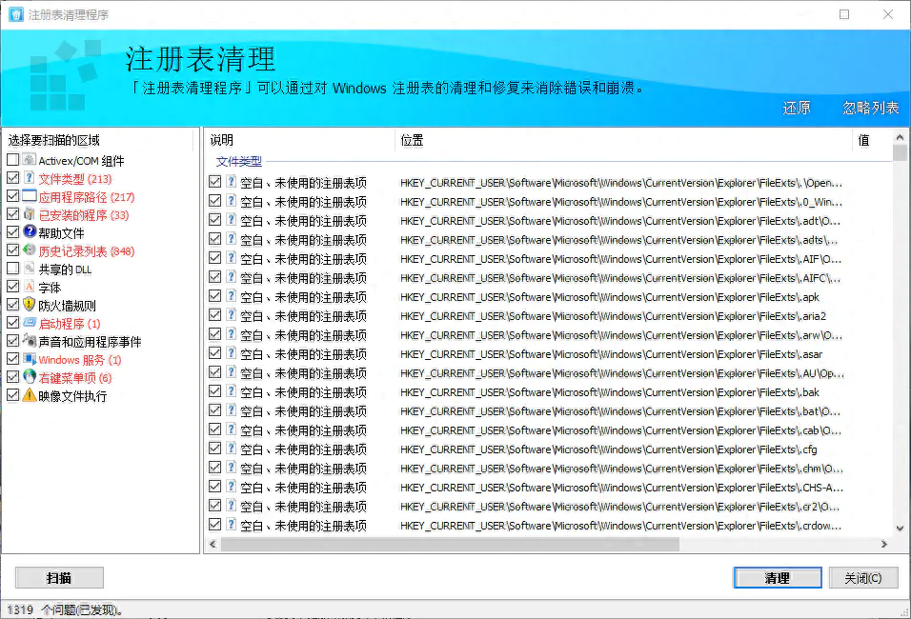Open the 忽略列表 ignore list

coord(870,108)
